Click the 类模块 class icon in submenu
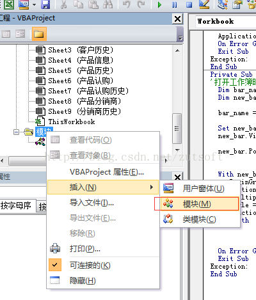The image size is (256, 300). pyautogui.click(x=168, y=219)
